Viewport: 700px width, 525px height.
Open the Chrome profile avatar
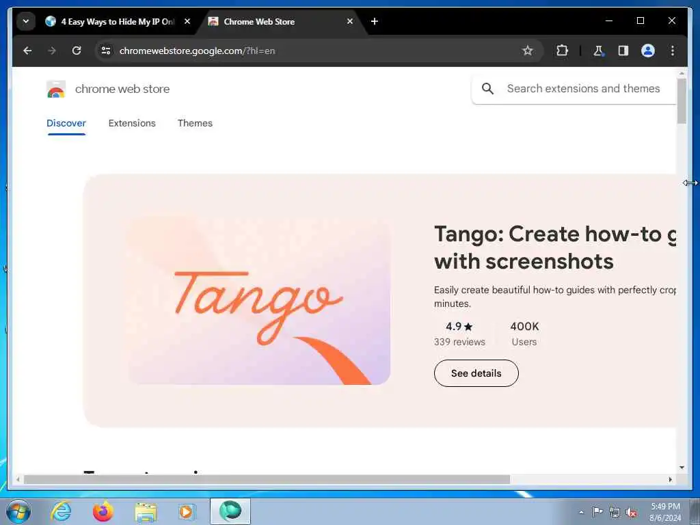(x=648, y=51)
